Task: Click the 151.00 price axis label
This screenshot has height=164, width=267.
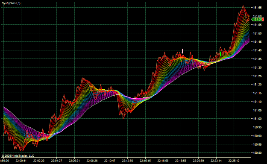Action: [x=257, y=119]
